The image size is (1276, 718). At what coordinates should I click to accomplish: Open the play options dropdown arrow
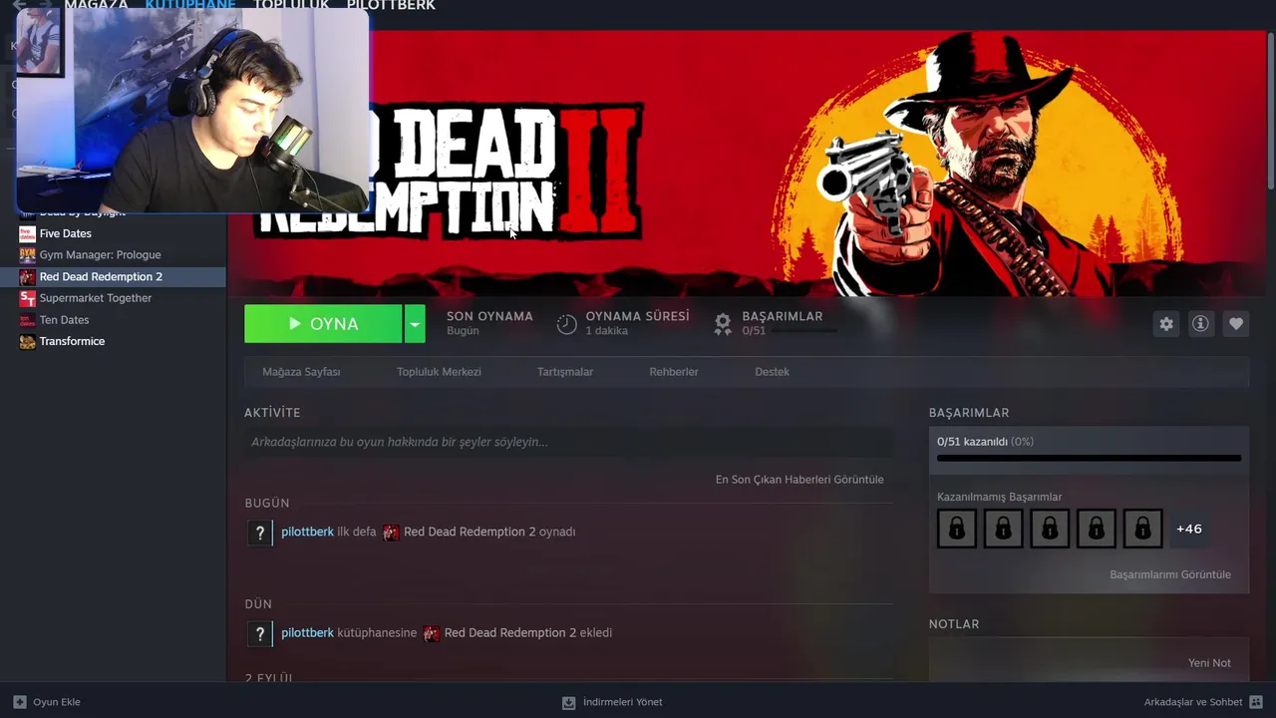click(415, 324)
